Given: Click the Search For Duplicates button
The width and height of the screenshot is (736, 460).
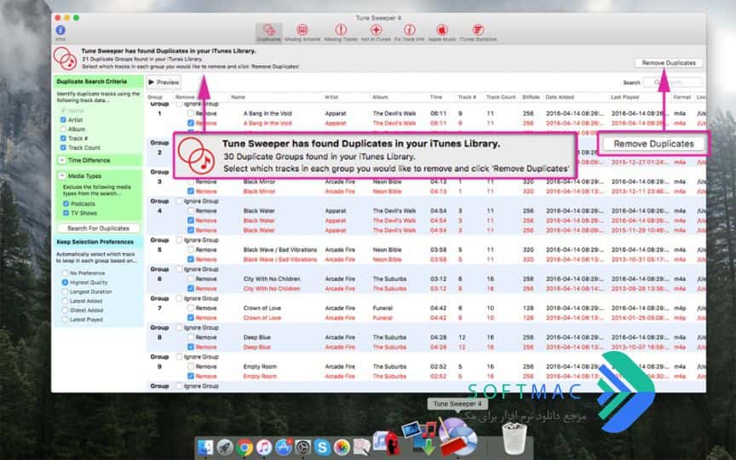Looking at the screenshot, I should pos(99,228).
